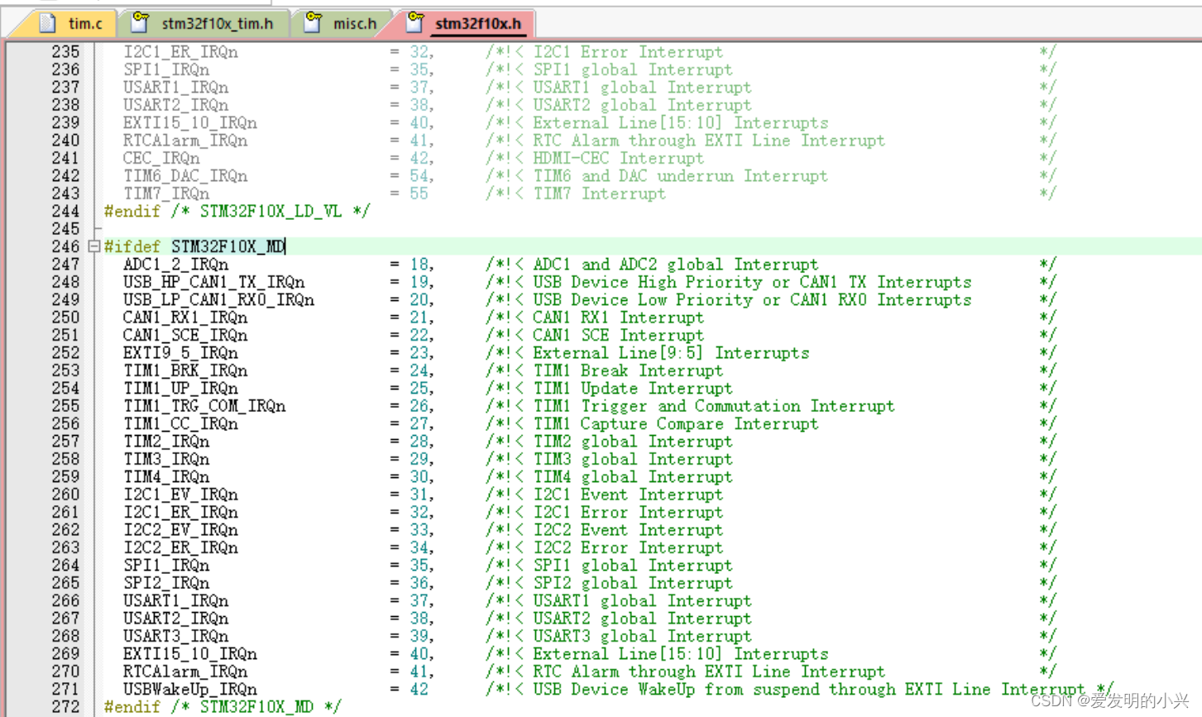Click TIM7_IRQn on line 243

coord(166,194)
